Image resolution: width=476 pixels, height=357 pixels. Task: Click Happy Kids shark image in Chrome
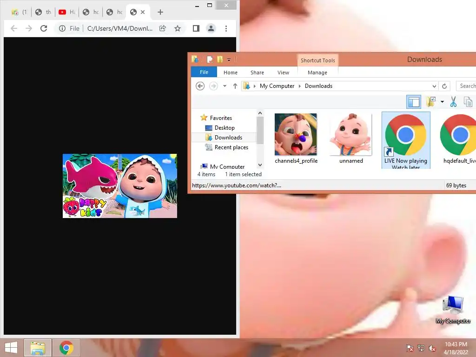coord(120,186)
